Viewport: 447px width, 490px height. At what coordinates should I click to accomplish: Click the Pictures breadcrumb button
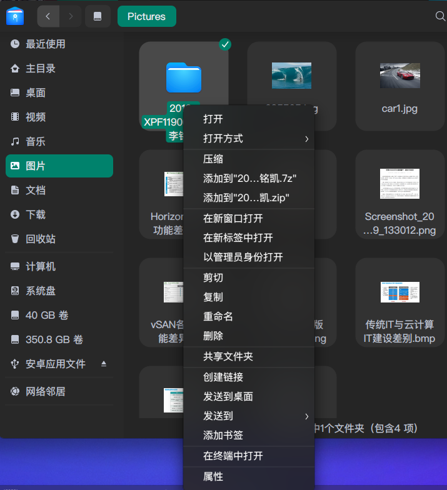pyautogui.click(x=146, y=16)
